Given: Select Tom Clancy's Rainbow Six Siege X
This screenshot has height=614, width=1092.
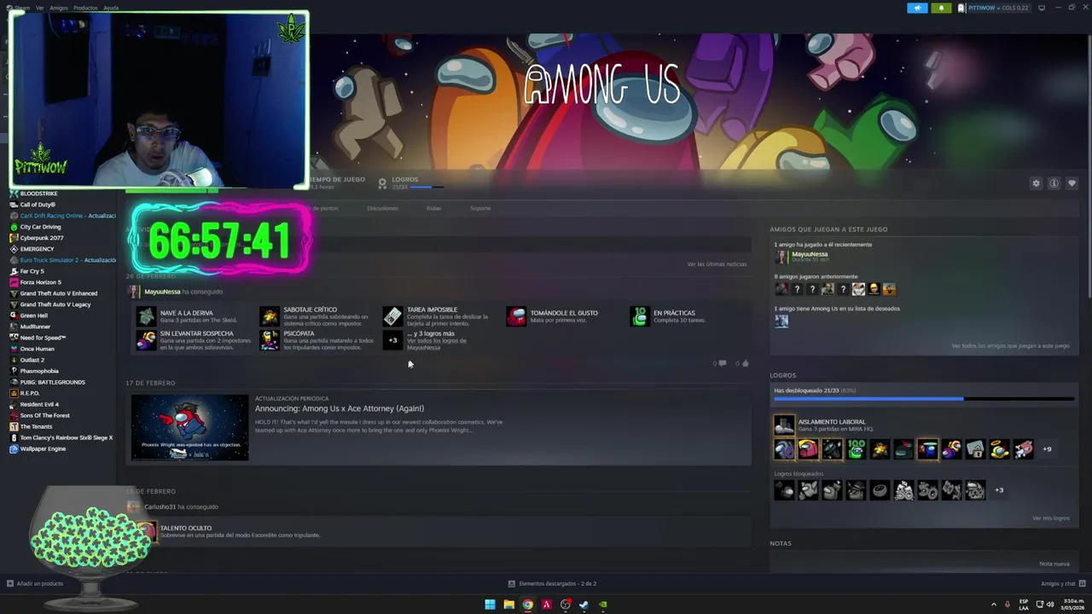Looking at the screenshot, I should [x=66, y=437].
